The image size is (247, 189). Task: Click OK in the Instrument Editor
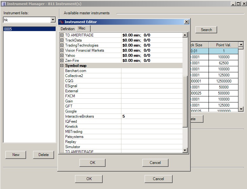click(x=93, y=163)
